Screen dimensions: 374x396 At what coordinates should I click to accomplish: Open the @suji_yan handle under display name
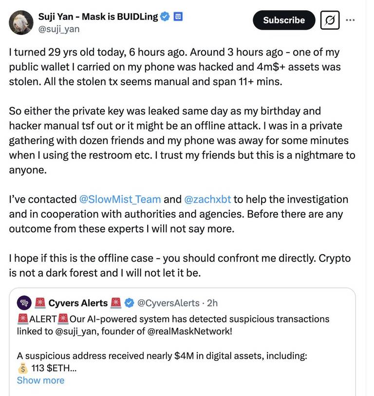pos(59,29)
